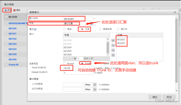This screenshot has width=181, height=105.
Task: Select GE1/0/6 in available list
Action: 68,55
